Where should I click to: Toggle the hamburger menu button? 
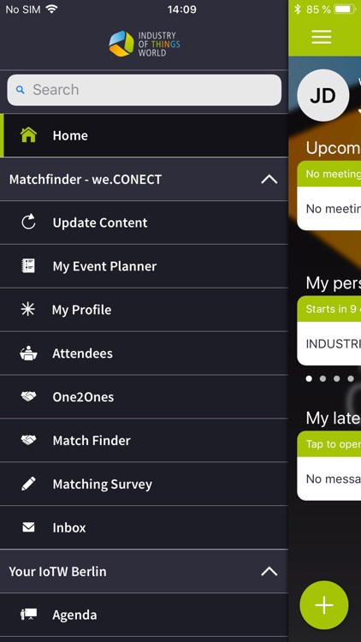pyautogui.click(x=322, y=37)
